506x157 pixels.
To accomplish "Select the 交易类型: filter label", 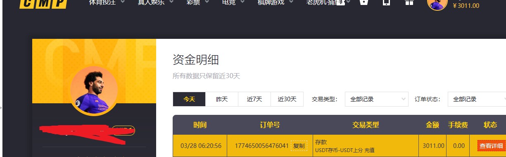I will click(x=325, y=99).
